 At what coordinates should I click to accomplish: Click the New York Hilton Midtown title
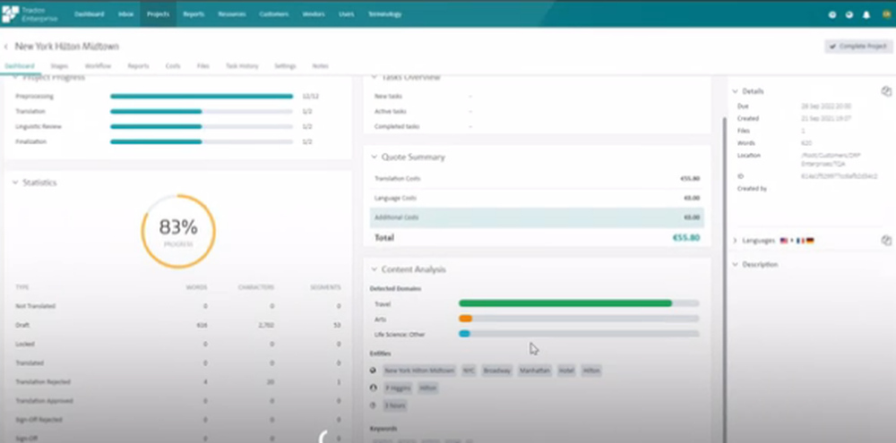tap(67, 47)
